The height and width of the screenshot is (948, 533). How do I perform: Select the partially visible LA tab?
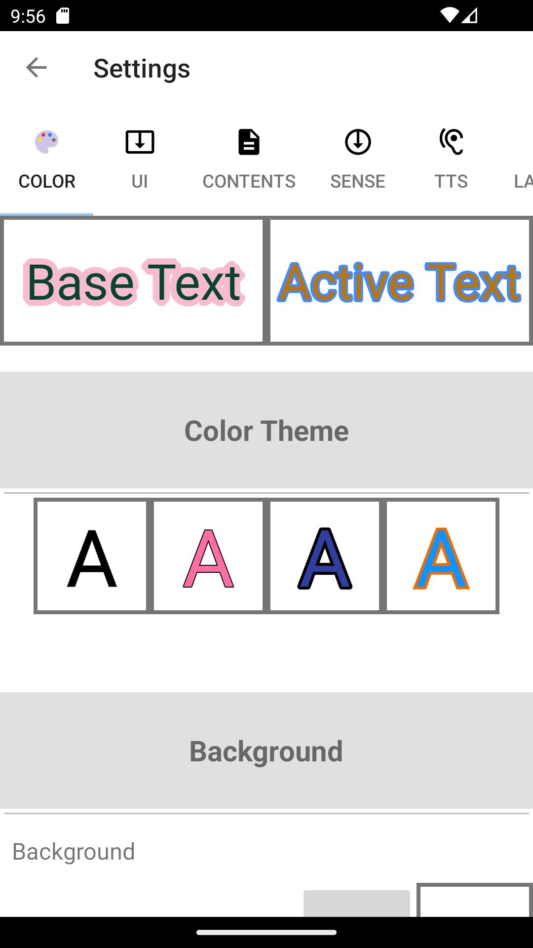(x=523, y=181)
